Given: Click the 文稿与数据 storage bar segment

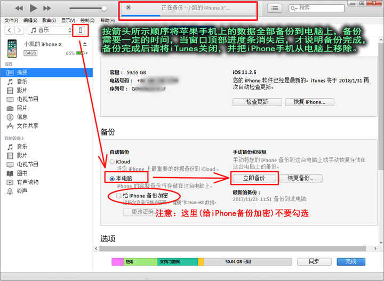Looking at the screenshot, I should [x=178, y=262].
